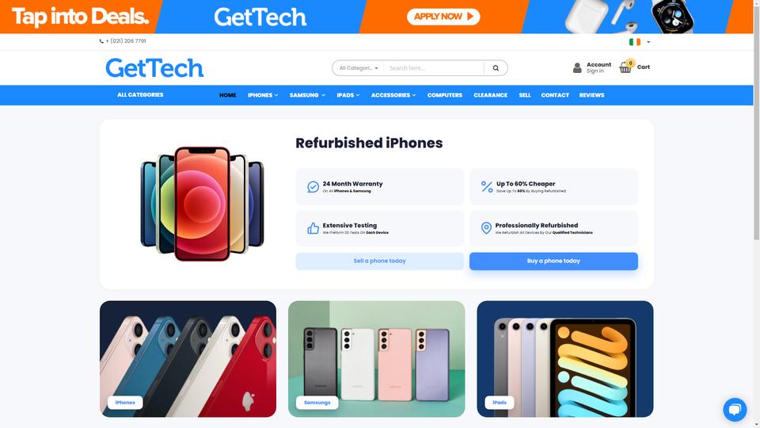Click the Extensive Testing thumbs-up icon
Screen dimensions: 760x428
click(x=313, y=228)
